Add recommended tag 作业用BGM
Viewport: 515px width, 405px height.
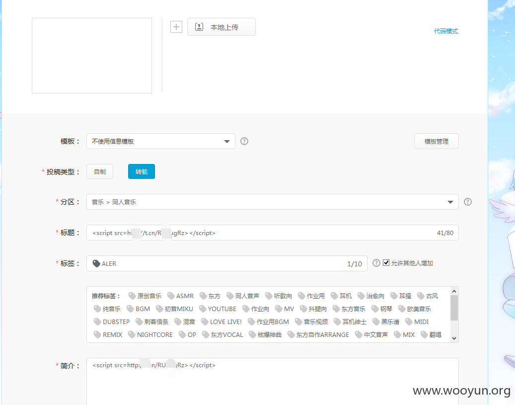pos(268,322)
